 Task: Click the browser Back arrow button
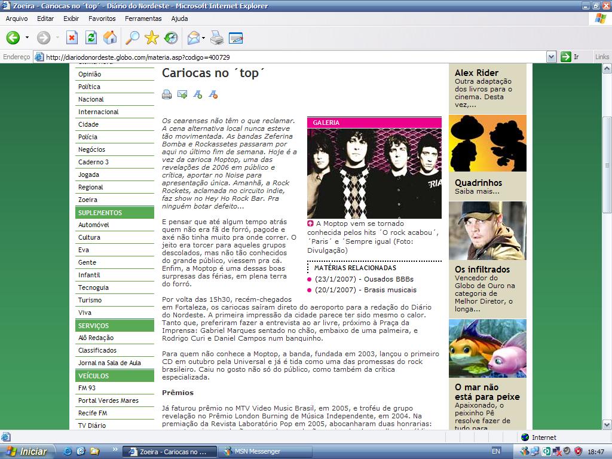click(13, 38)
